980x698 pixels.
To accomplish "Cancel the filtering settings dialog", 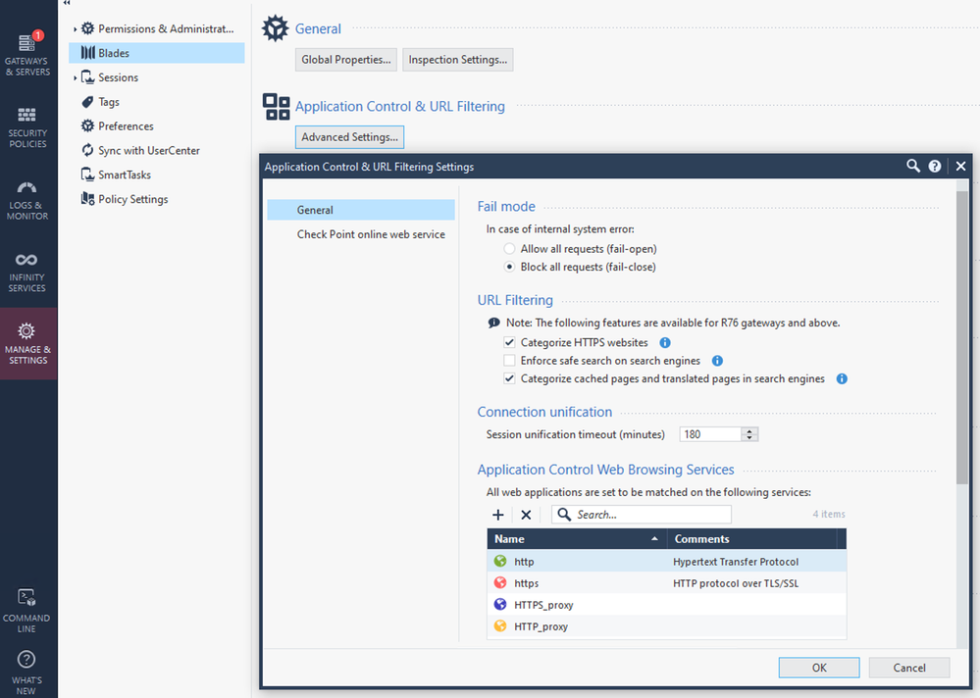I will pyautogui.click(x=909, y=668).
